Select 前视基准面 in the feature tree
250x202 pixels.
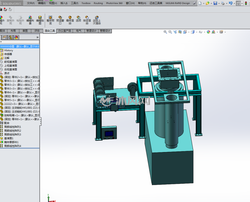11,62
